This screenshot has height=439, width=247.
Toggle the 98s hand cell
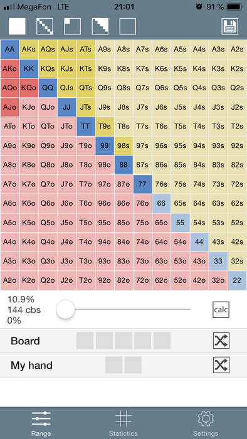click(x=124, y=146)
